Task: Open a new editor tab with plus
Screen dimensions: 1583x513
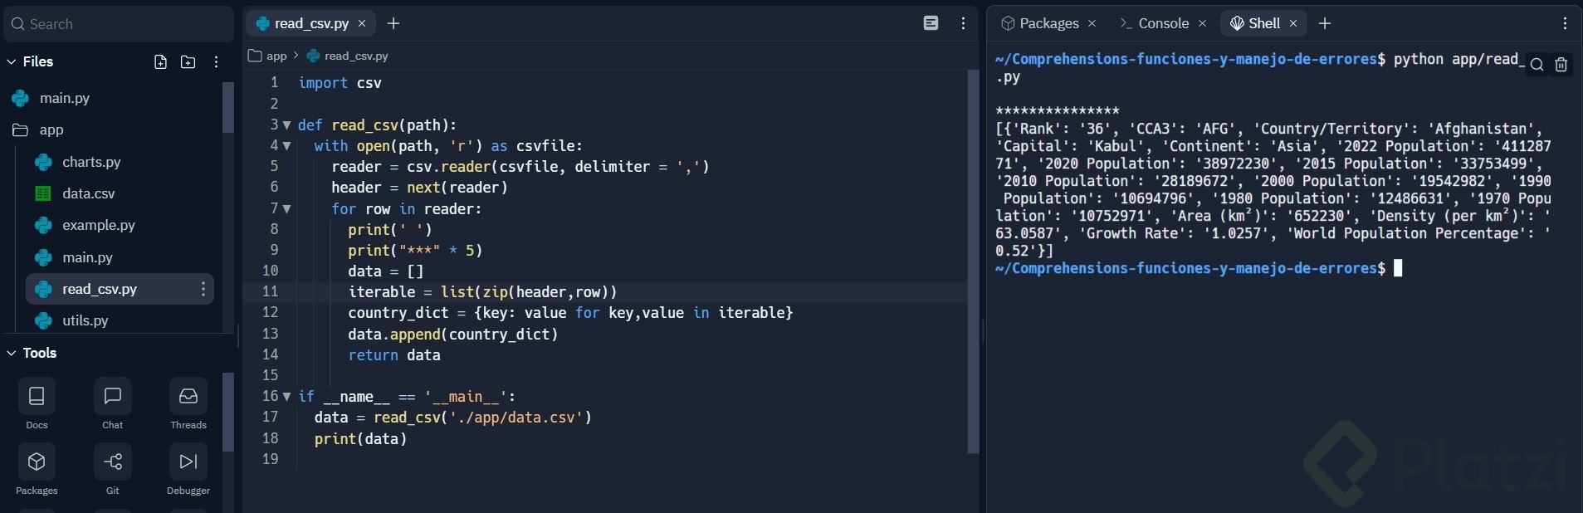Action: (393, 23)
